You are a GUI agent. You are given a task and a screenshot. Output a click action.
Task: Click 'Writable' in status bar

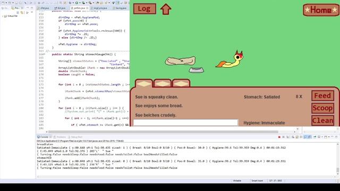point(237,180)
